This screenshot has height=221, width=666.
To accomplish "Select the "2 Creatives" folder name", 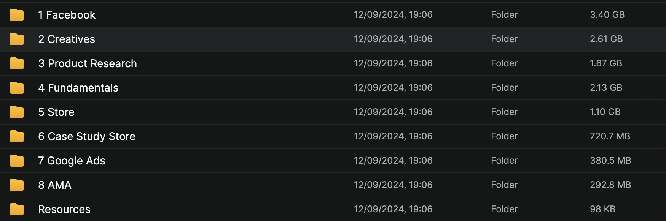I will click(67, 39).
